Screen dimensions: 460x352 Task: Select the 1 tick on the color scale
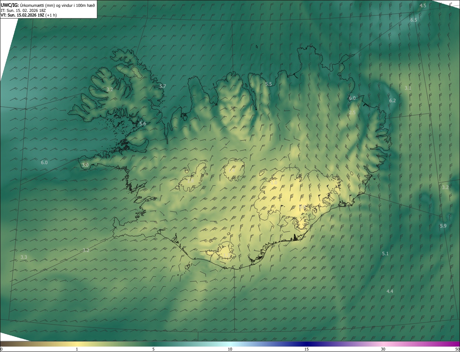(77, 349)
